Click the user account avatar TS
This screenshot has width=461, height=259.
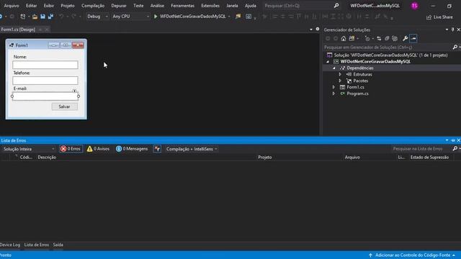click(415, 6)
